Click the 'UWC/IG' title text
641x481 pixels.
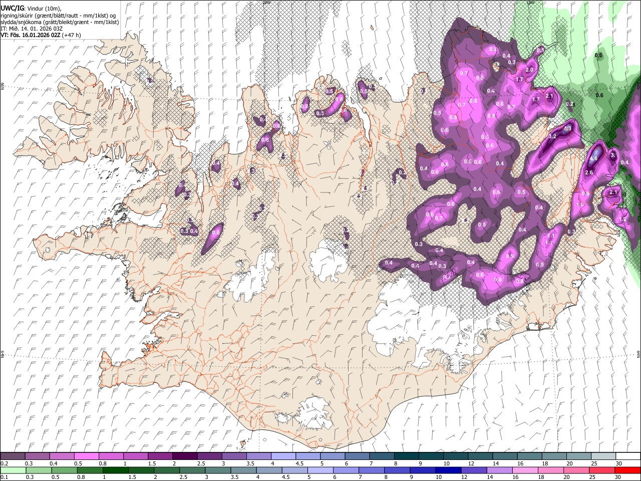(12, 9)
